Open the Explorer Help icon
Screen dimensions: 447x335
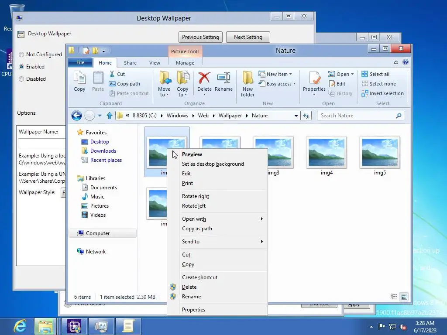(x=406, y=62)
